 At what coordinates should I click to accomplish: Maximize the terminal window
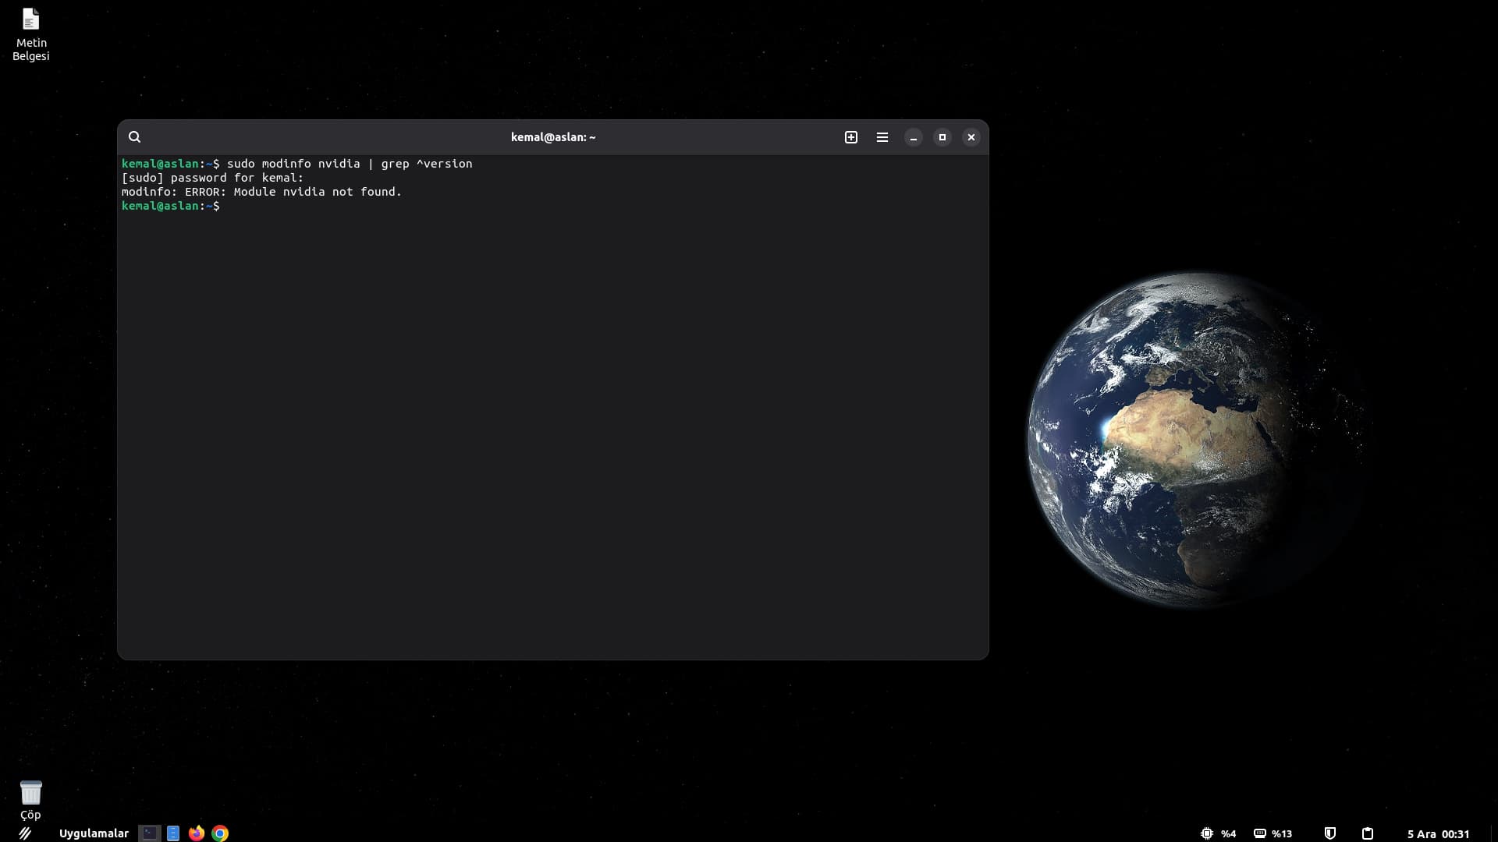pos(942,137)
